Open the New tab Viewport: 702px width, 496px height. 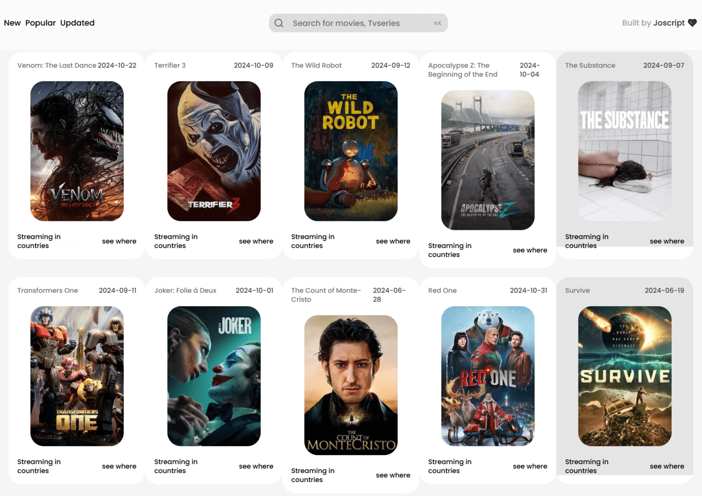(12, 23)
